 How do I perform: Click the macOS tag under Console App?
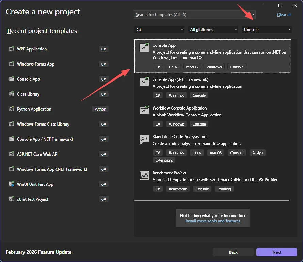pos(192,67)
